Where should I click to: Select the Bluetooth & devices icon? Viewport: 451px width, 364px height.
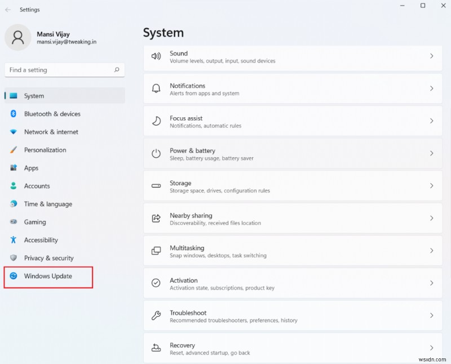(12, 114)
